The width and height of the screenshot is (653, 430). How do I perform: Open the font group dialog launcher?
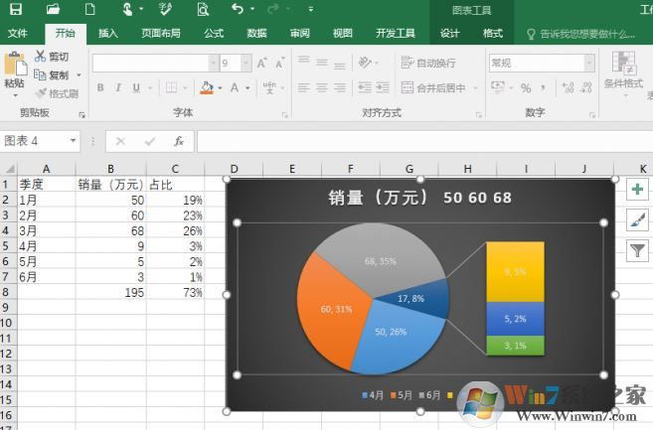click(285, 115)
